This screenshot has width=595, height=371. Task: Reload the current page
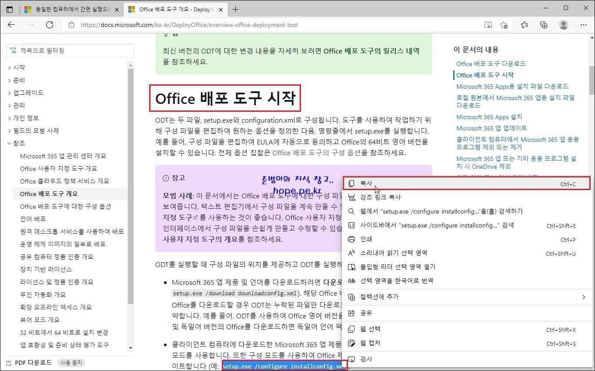coord(50,25)
